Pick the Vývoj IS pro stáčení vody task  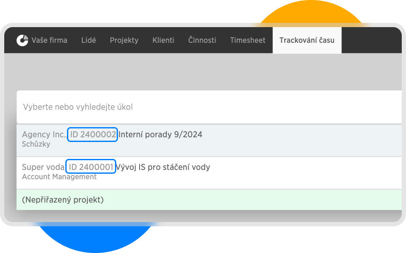(163, 167)
